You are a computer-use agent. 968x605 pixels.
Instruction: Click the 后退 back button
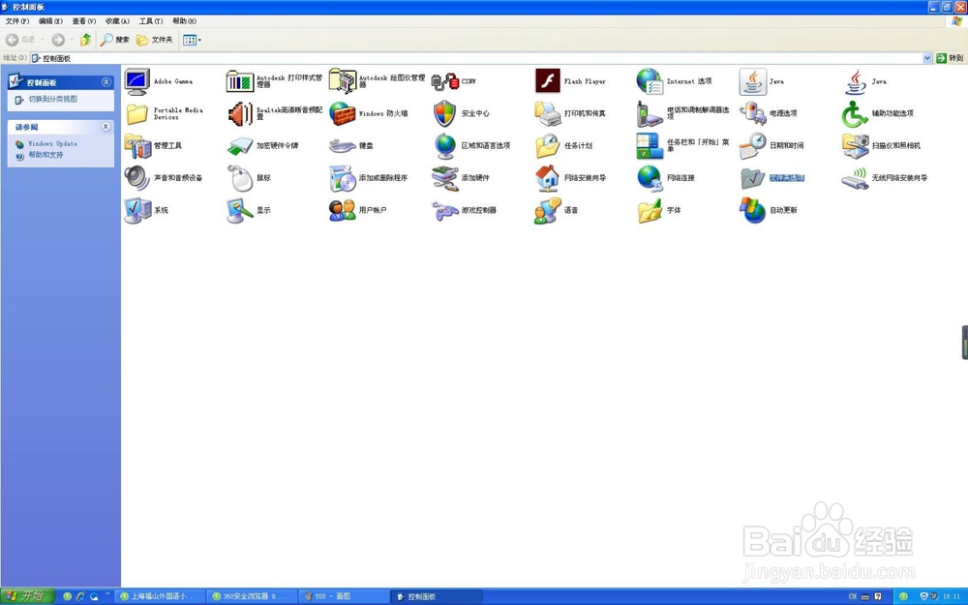pyautogui.click(x=20, y=40)
